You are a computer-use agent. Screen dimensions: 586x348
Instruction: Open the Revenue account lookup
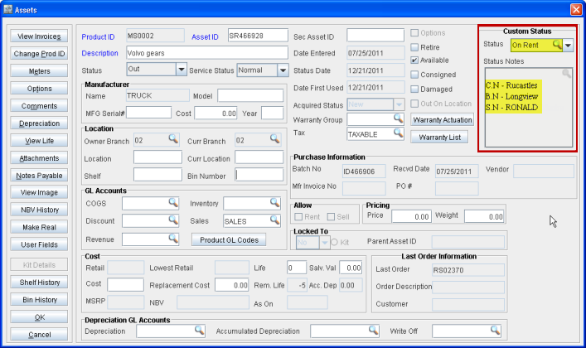[173, 238]
